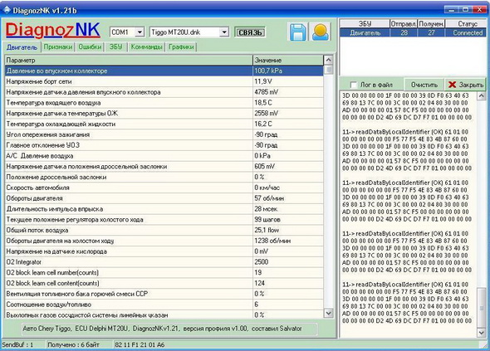This screenshot has width=490, height=351.
Task: Enable the Лог в файл checkbox
Action: [354, 85]
